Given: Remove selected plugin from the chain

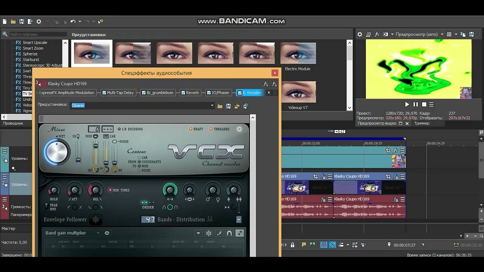Looking at the screenshot, I should tap(275, 84).
